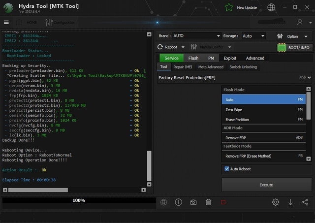The width and height of the screenshot is (315, 223).
Task: Click the log panel scroll up arrow
Action: [149, 34]
